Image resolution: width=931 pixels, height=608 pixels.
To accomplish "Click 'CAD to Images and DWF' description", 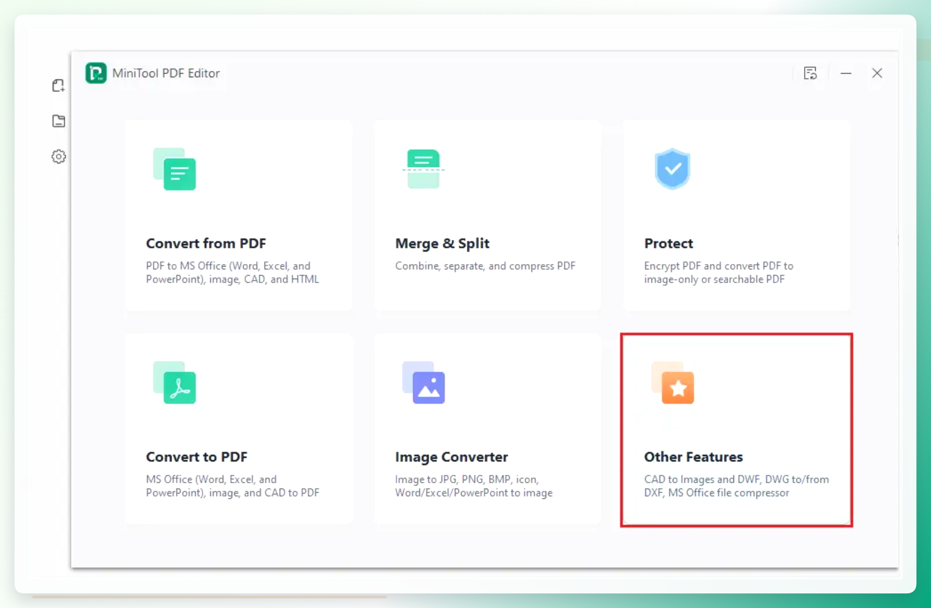I will coord(736,486).
